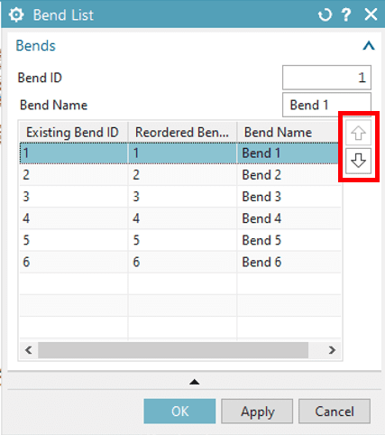Close the Bend List dialog

pyautogui.click(x=371, y=14)
